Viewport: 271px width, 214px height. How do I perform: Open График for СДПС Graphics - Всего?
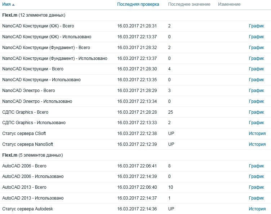[x=256, y=112]
